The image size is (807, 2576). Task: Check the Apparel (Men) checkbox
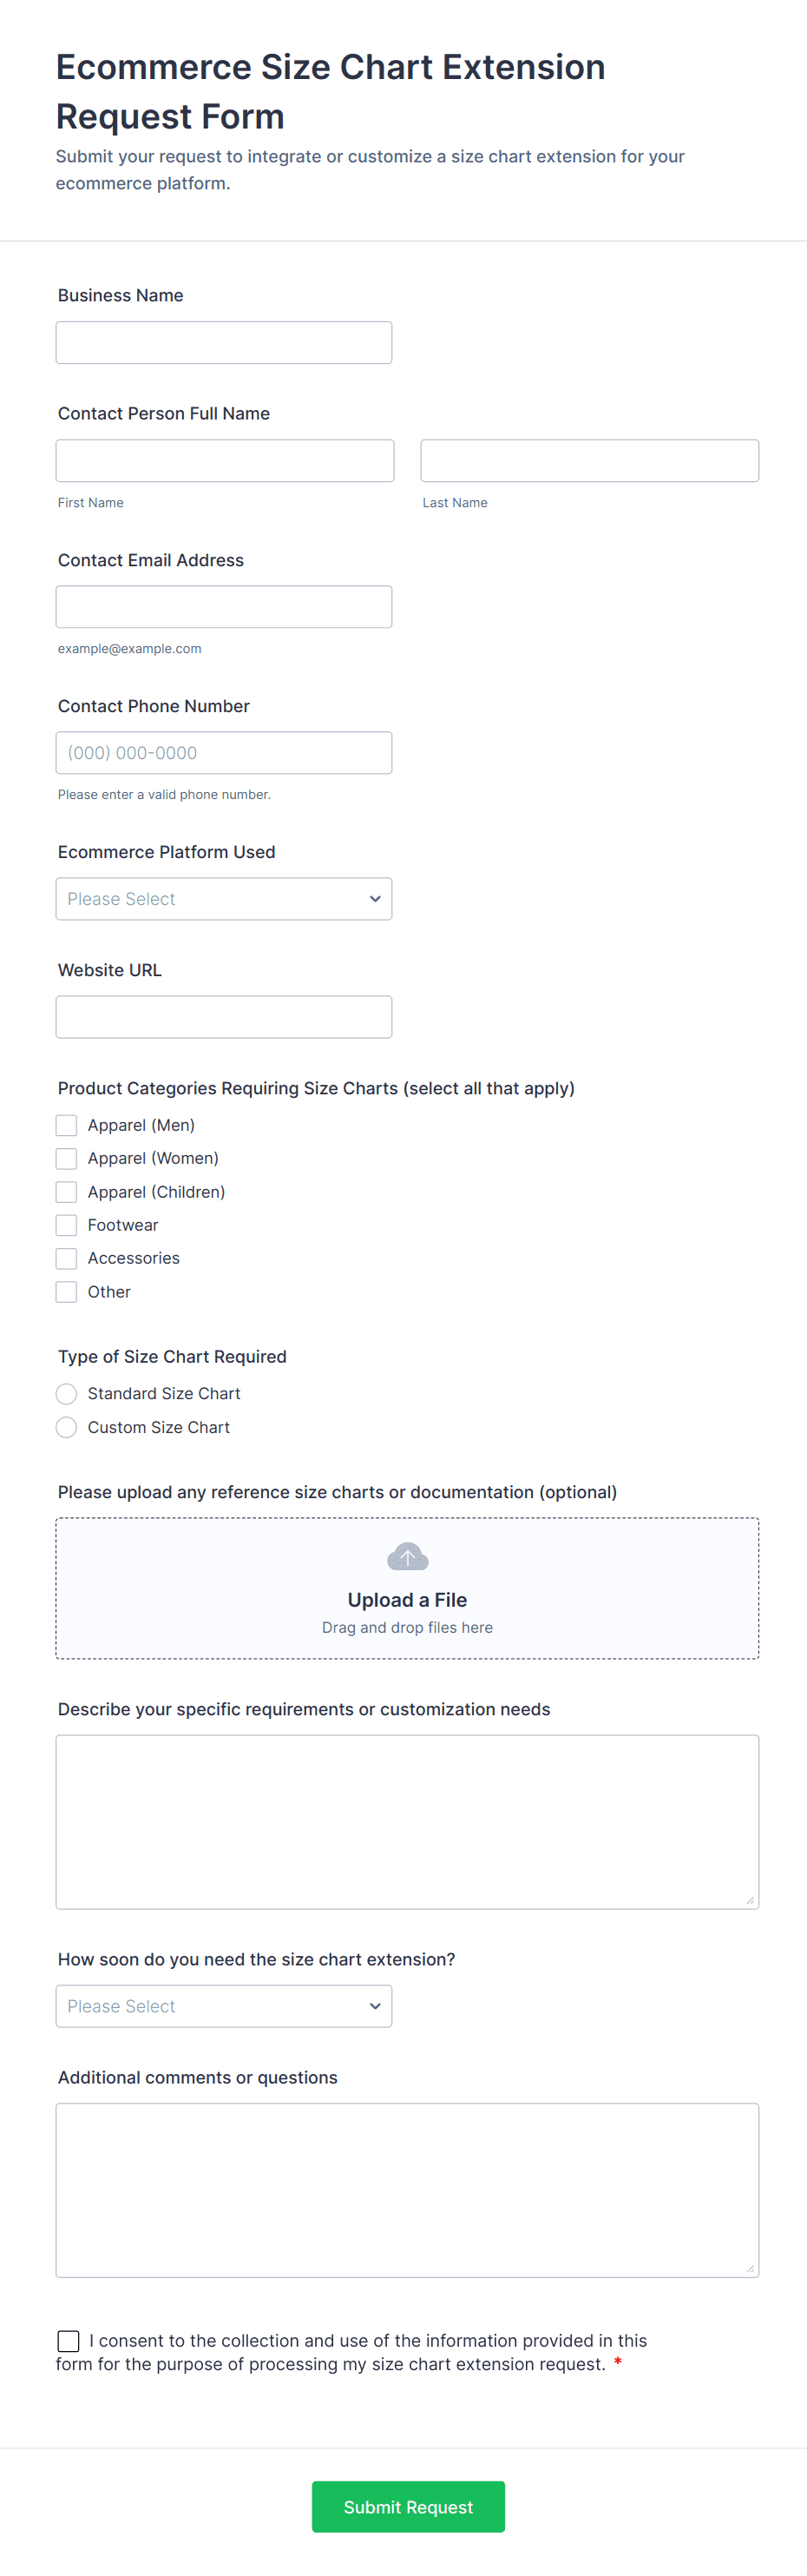point(67,1125)
